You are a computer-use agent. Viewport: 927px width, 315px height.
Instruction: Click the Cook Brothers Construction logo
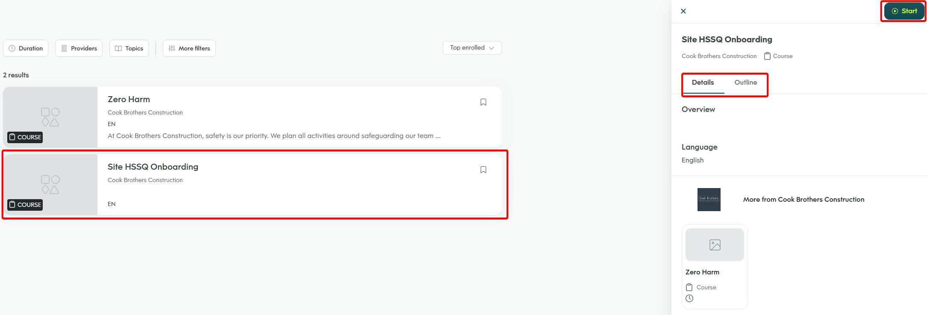(x=709, y=200)
